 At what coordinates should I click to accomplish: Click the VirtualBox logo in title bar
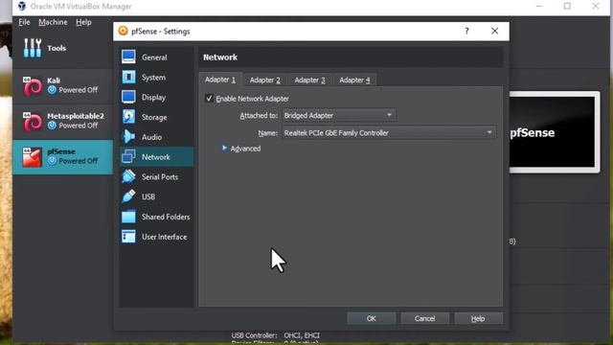[x=22, y=6]
